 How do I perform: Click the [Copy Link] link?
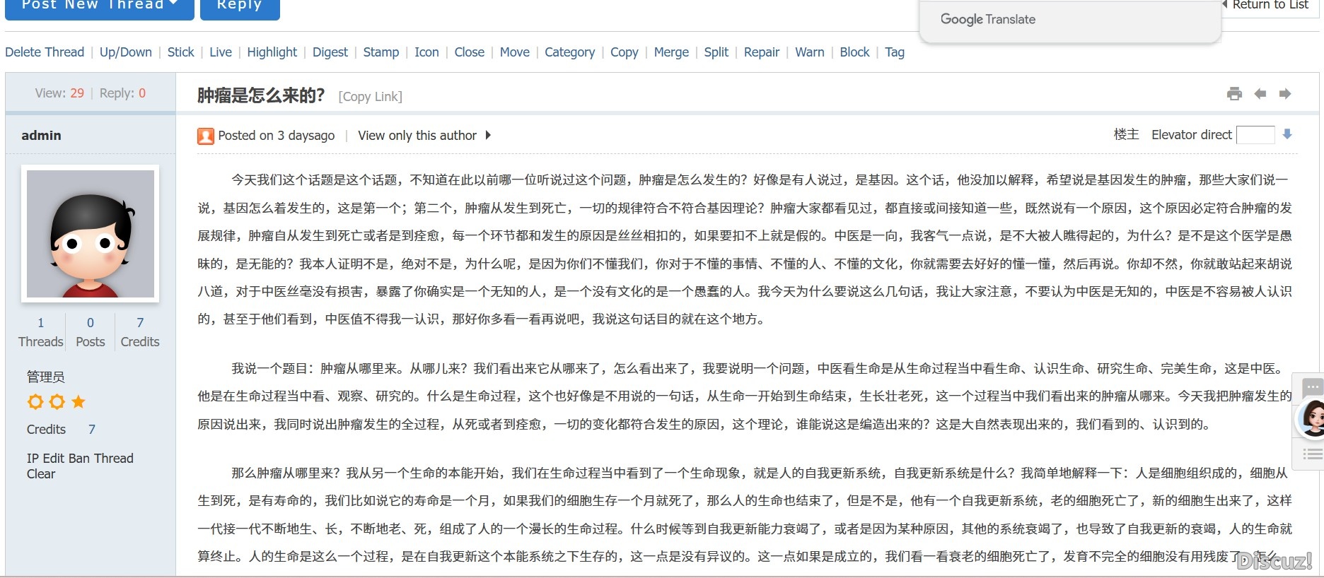371,97
